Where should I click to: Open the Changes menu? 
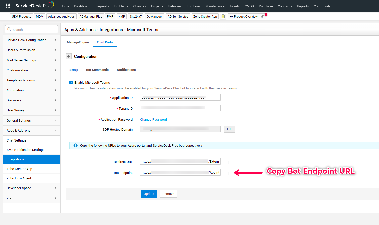(x=140, y=6)
